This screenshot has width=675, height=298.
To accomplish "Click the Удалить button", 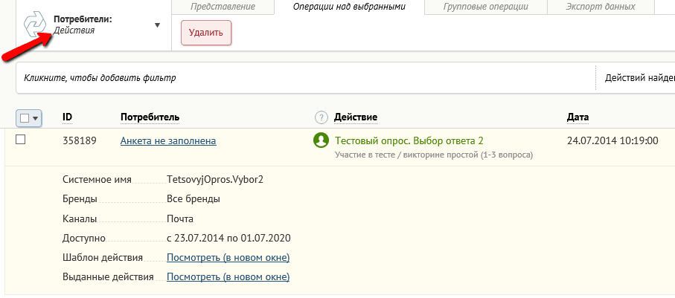I will (x=206, y=33).
